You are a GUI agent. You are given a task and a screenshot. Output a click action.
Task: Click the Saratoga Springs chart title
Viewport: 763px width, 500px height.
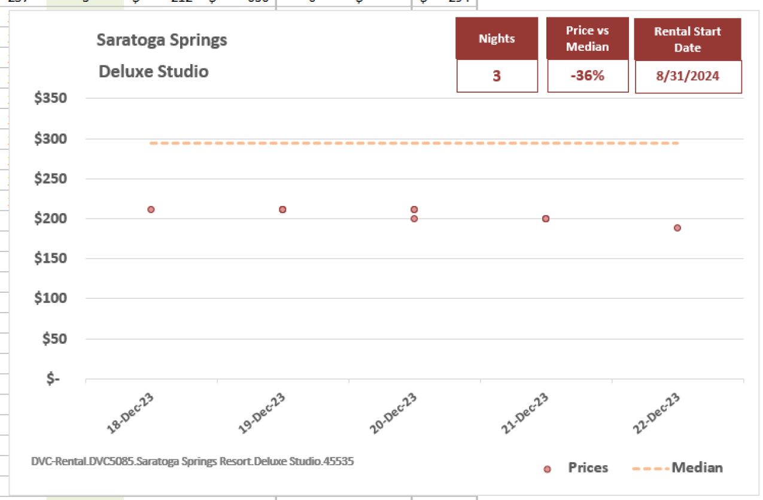162,40
